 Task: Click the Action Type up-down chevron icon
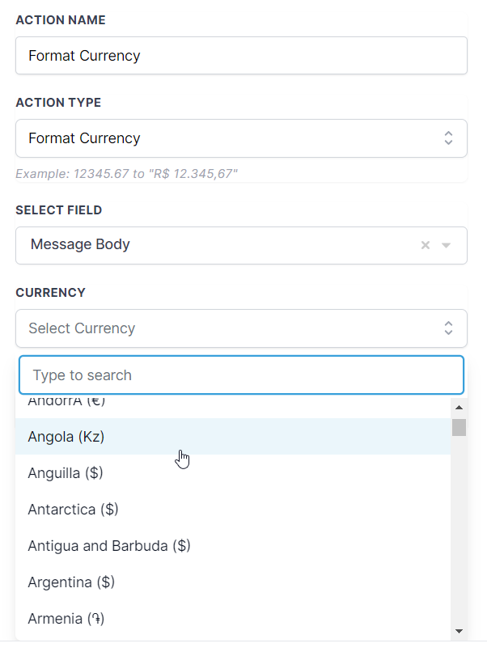click(x=448, y=138)
